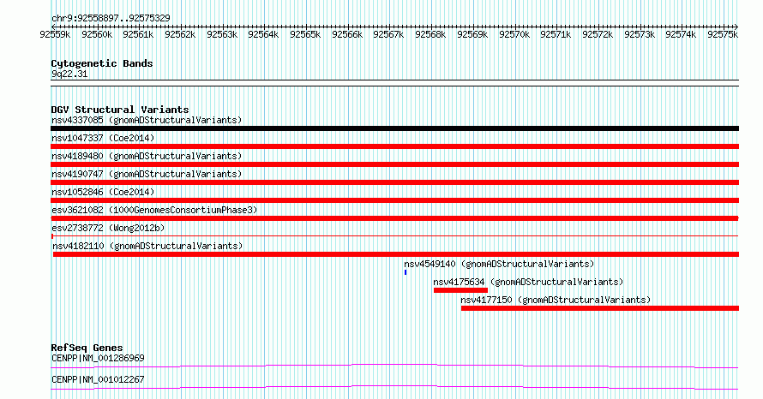Click the RefSeq Genes track heading
Image resolution: width=763 pixels, height=399 pixels.
point(87,348)
